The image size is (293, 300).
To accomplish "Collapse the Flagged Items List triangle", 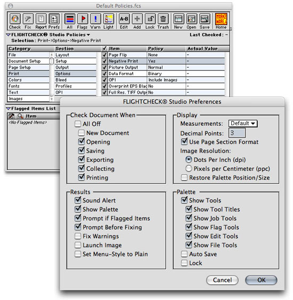I will click(8, 109).
